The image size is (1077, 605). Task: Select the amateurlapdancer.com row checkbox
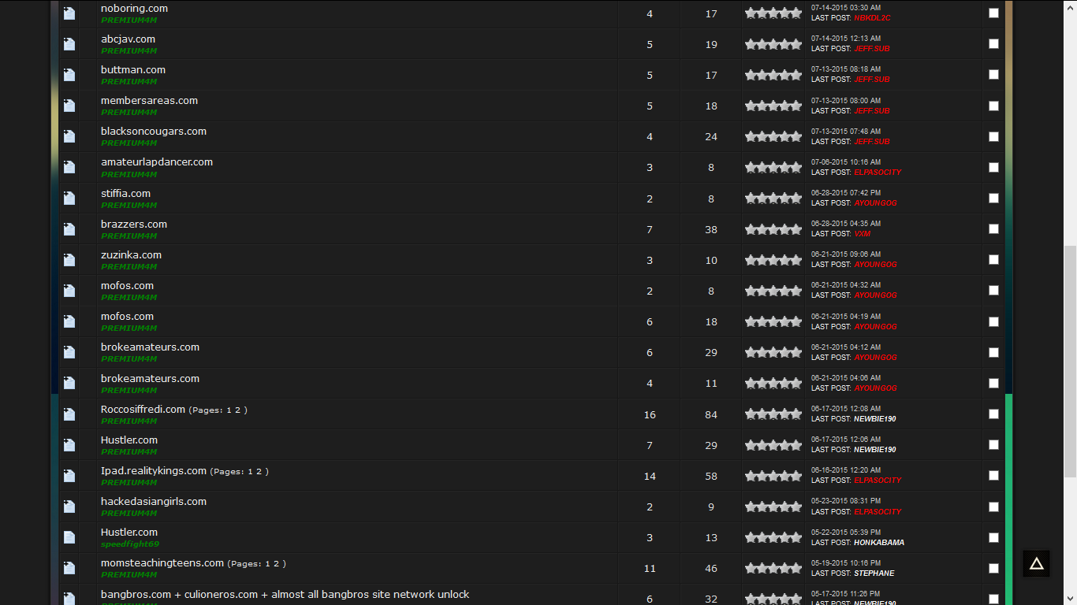[x=993, y=167]
